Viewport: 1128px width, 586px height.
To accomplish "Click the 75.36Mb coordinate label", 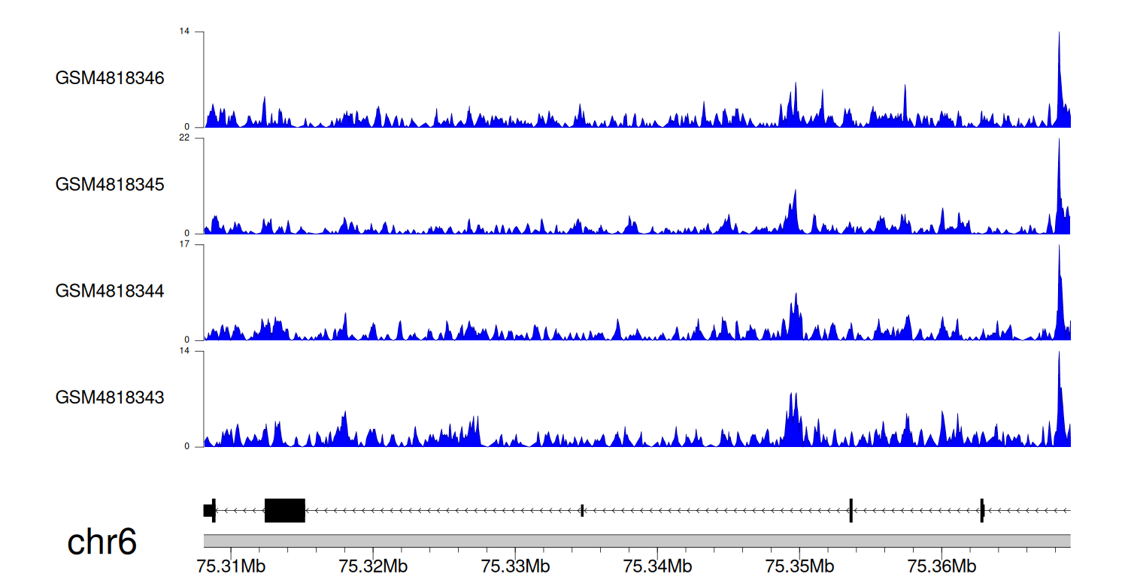I will point(942,565).
